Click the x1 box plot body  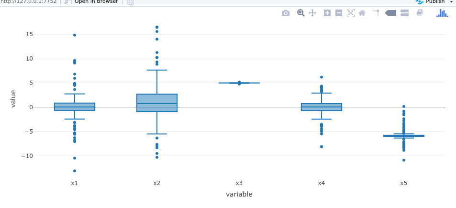(x=75, y=107)
